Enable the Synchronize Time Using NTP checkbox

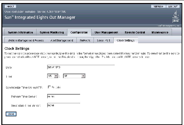click(x=49, y=87)
